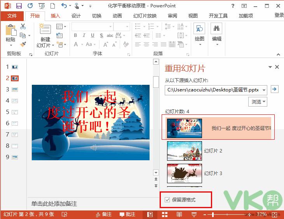Start slideshow from beginning icon in title bar
Image resolution: width=284 pixels, height=219 pixels.
click(42, 6)
